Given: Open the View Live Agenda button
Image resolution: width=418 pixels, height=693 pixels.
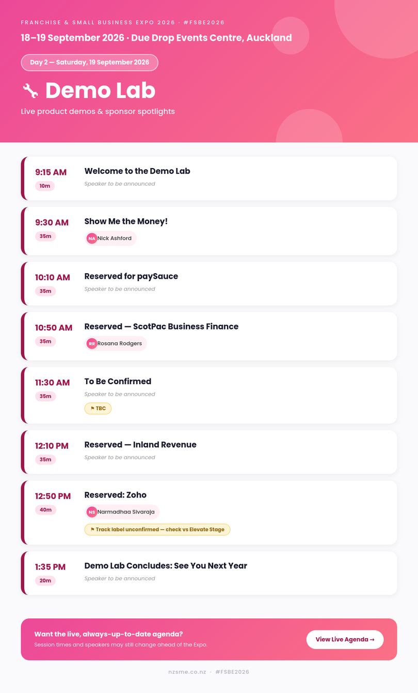Looking at the screenshot, I should pyautogui.click(x=345, y=639).
